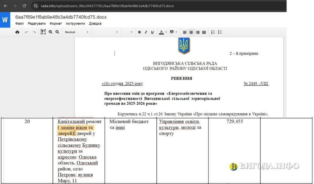Image resolution: width=314 pixels, height=184 pixels.
Task: Open the Normal paragraph style dropdown
Action: click(77, 32)
